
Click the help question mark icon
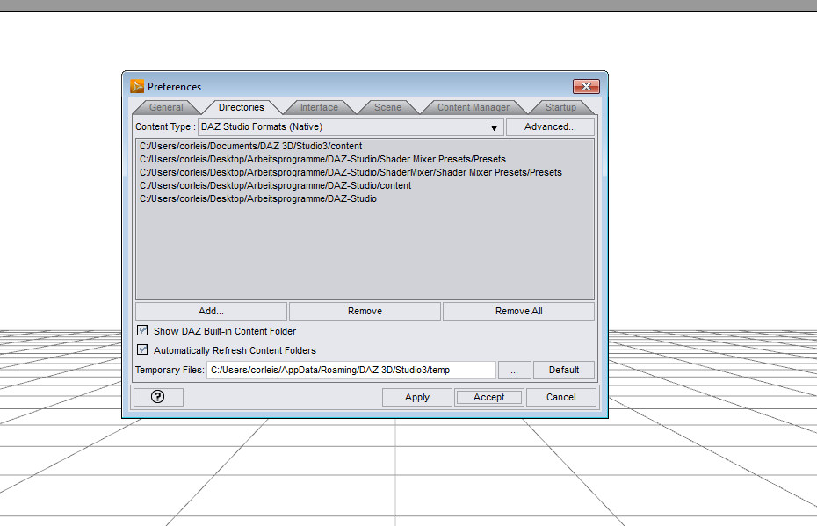pyautogui.click(x=158, y=397)
